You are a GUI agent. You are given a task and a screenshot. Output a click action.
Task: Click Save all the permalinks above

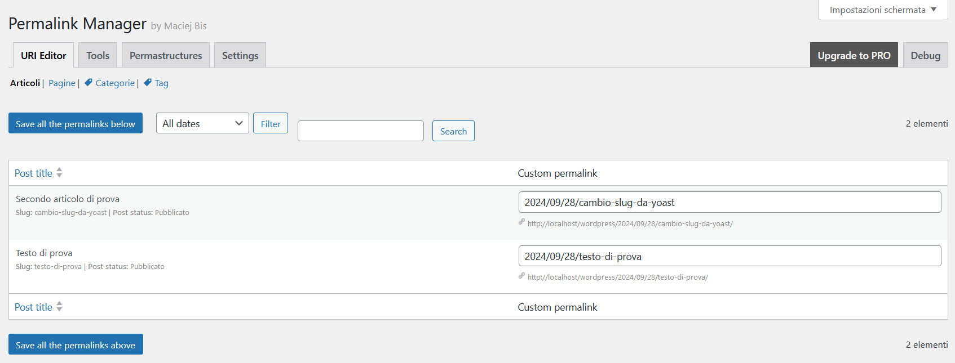point(76,344)
